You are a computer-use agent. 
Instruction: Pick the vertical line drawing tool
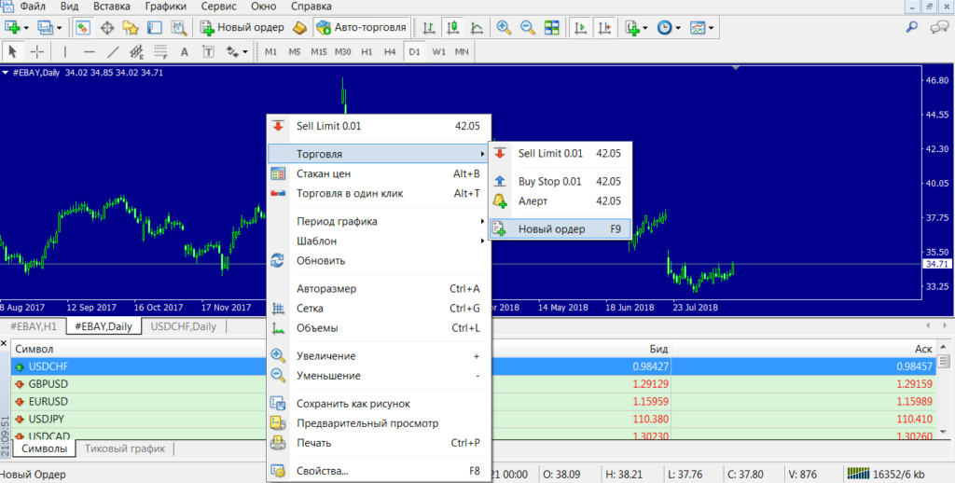(x=64, y=51)
